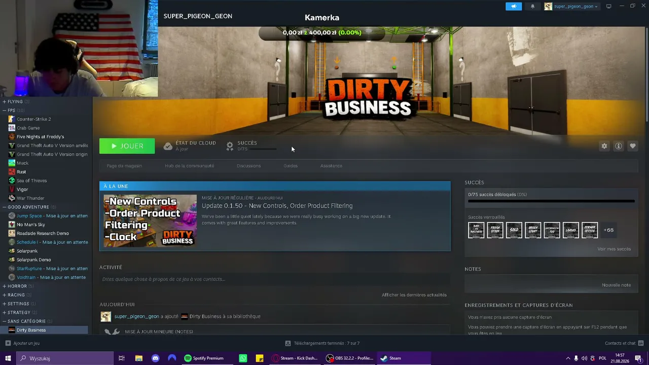Click 'Voir mes succès' link
The image size is (649, 365).
point(614,249)
